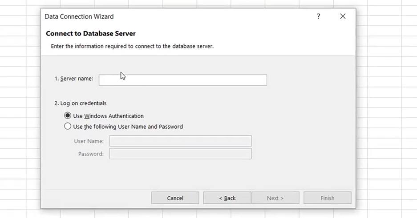Screen dimensions: 417x218
Task: Click the Next button
Action: click(275, 198)
